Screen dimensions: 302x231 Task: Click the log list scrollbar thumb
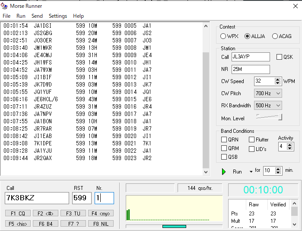pos(206,110)
